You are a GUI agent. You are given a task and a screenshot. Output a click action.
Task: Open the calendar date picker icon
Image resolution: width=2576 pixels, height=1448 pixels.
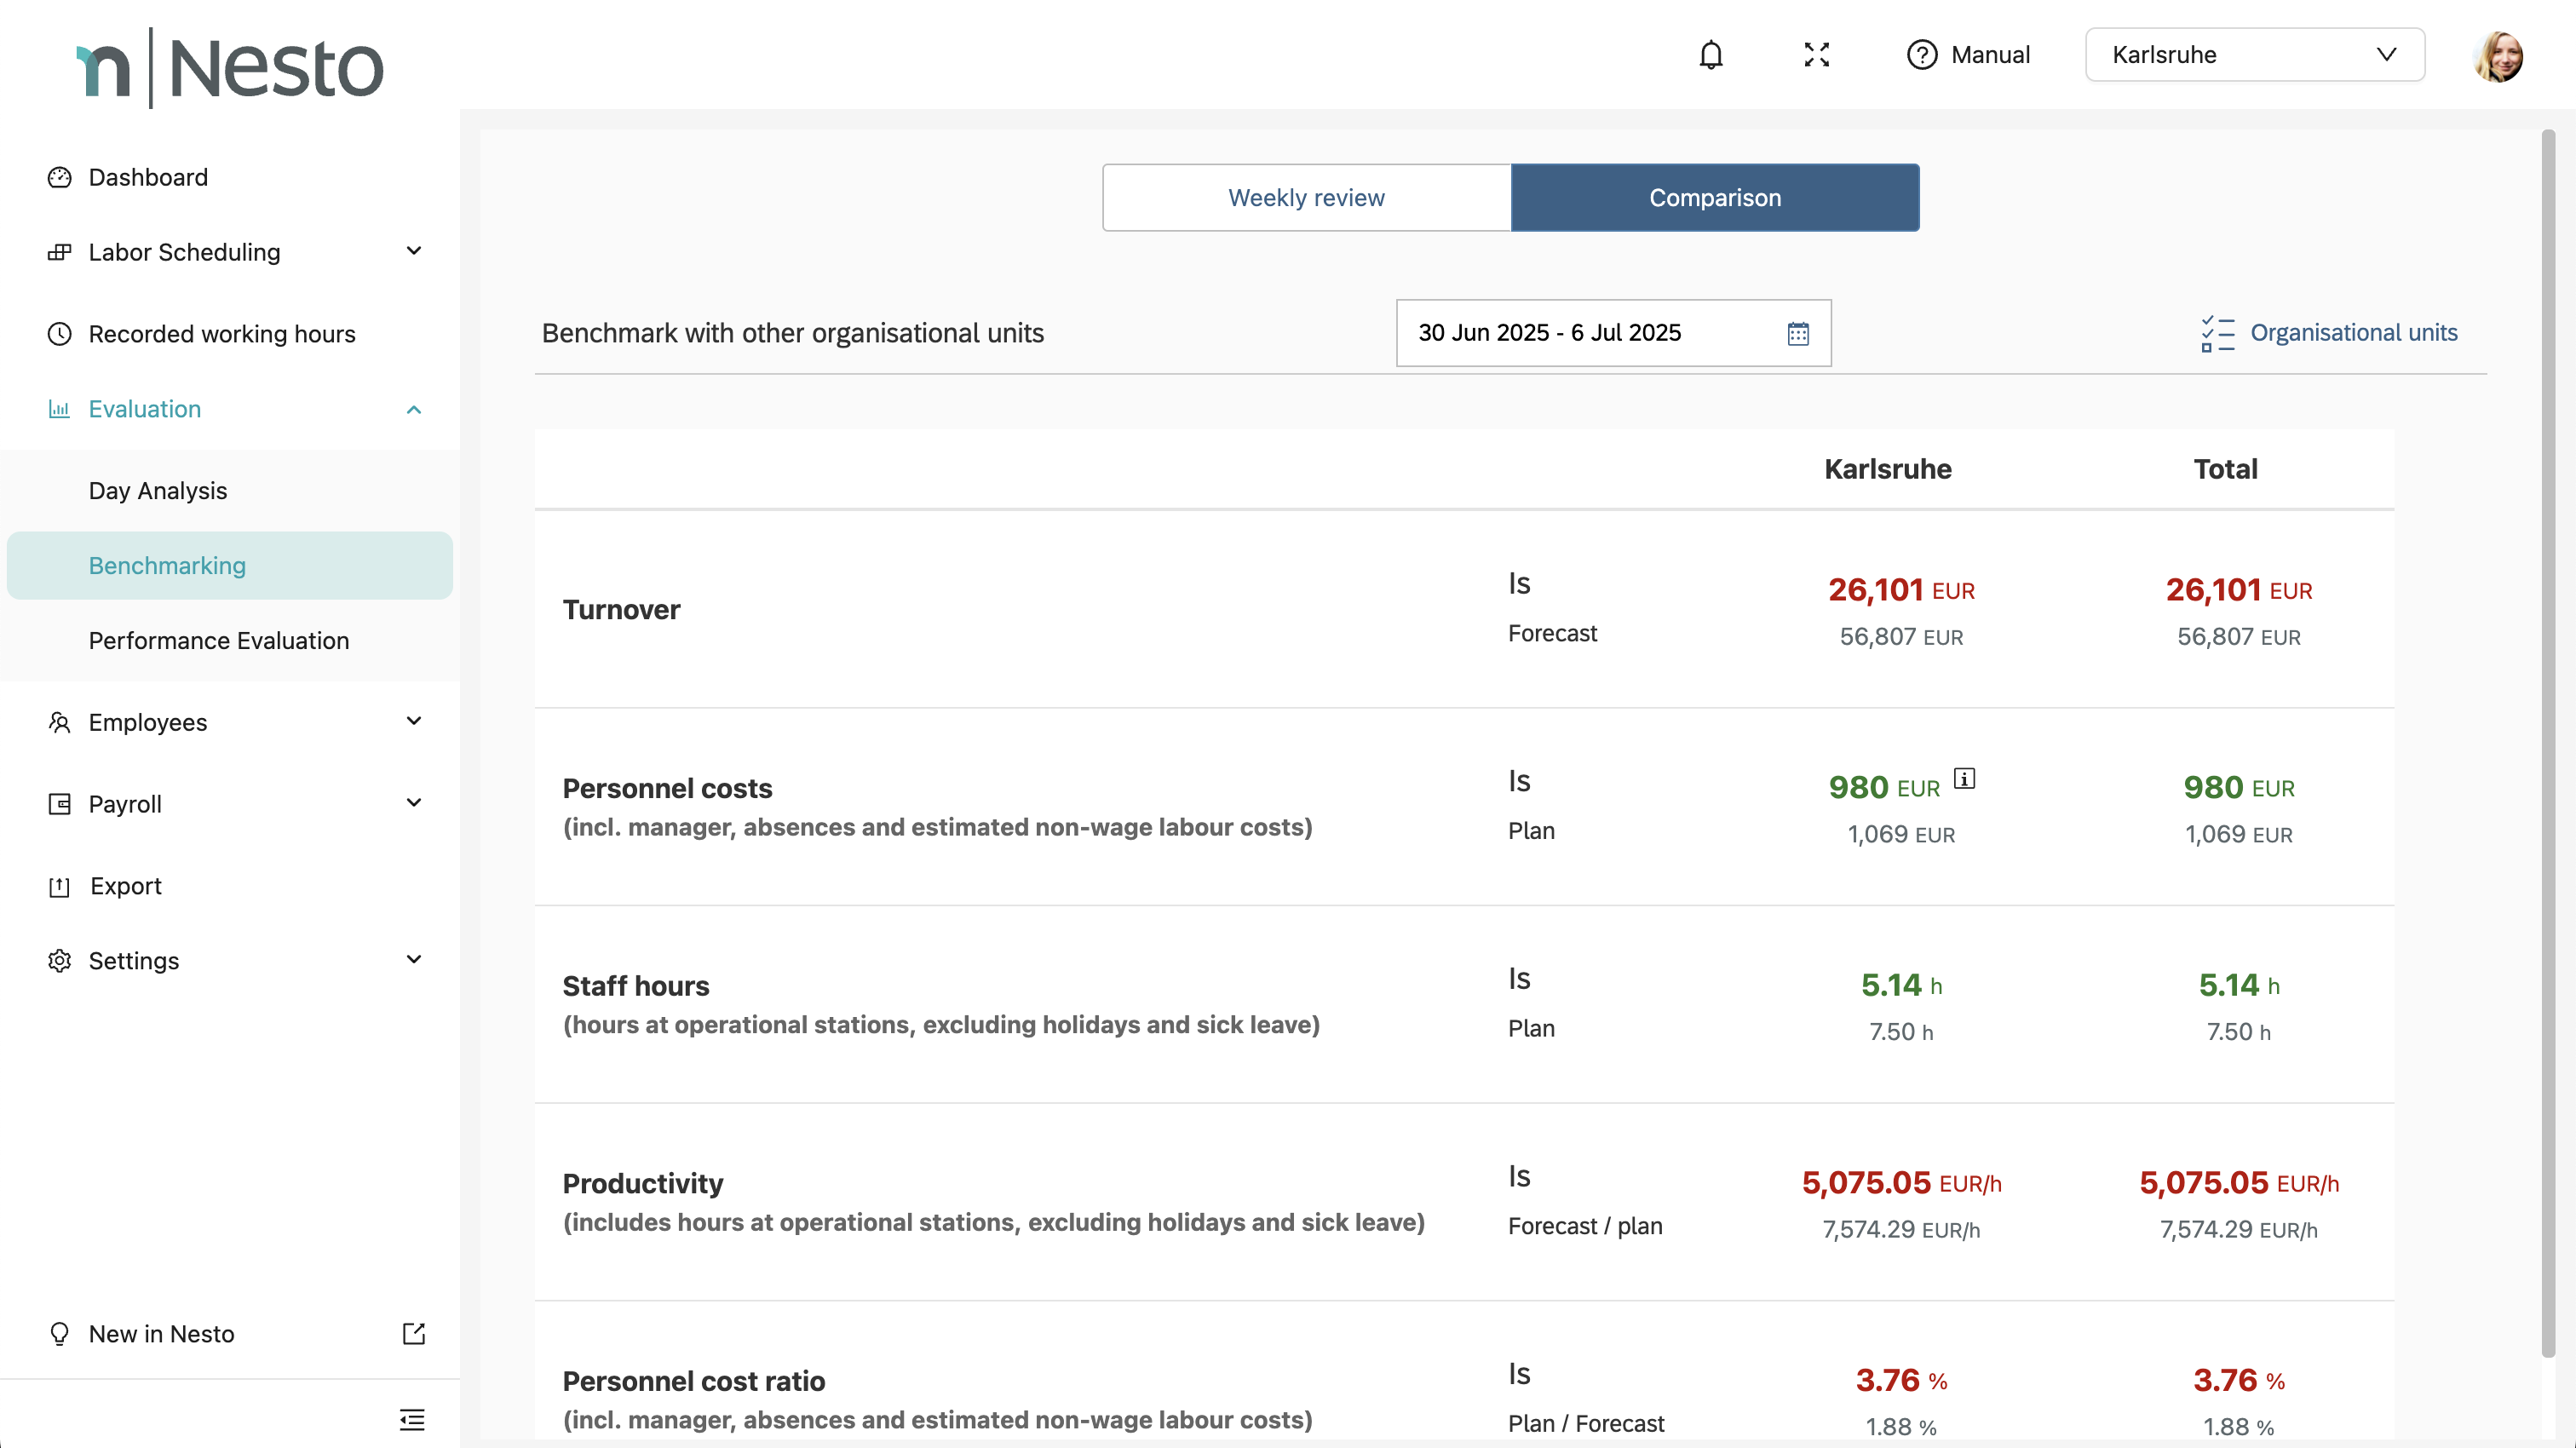click(x=1798, y=334)
